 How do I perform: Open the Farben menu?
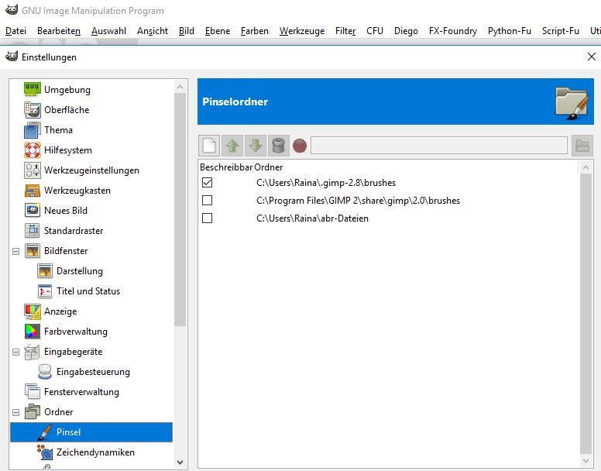(255, 31)
